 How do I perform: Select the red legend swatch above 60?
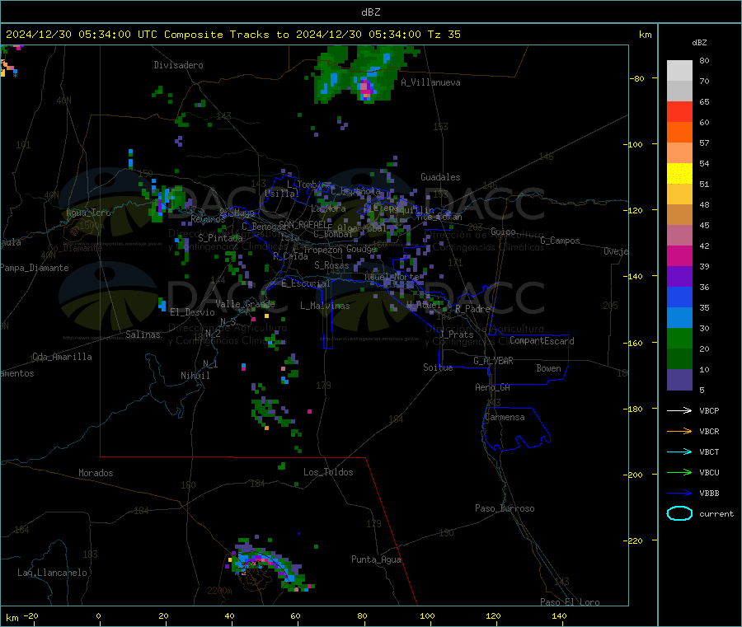[679, 111]
